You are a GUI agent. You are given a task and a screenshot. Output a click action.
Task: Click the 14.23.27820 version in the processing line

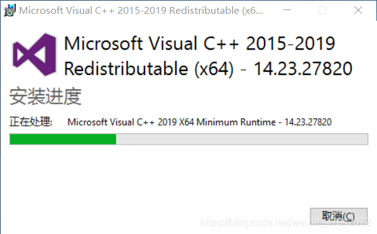coord(308,122)
